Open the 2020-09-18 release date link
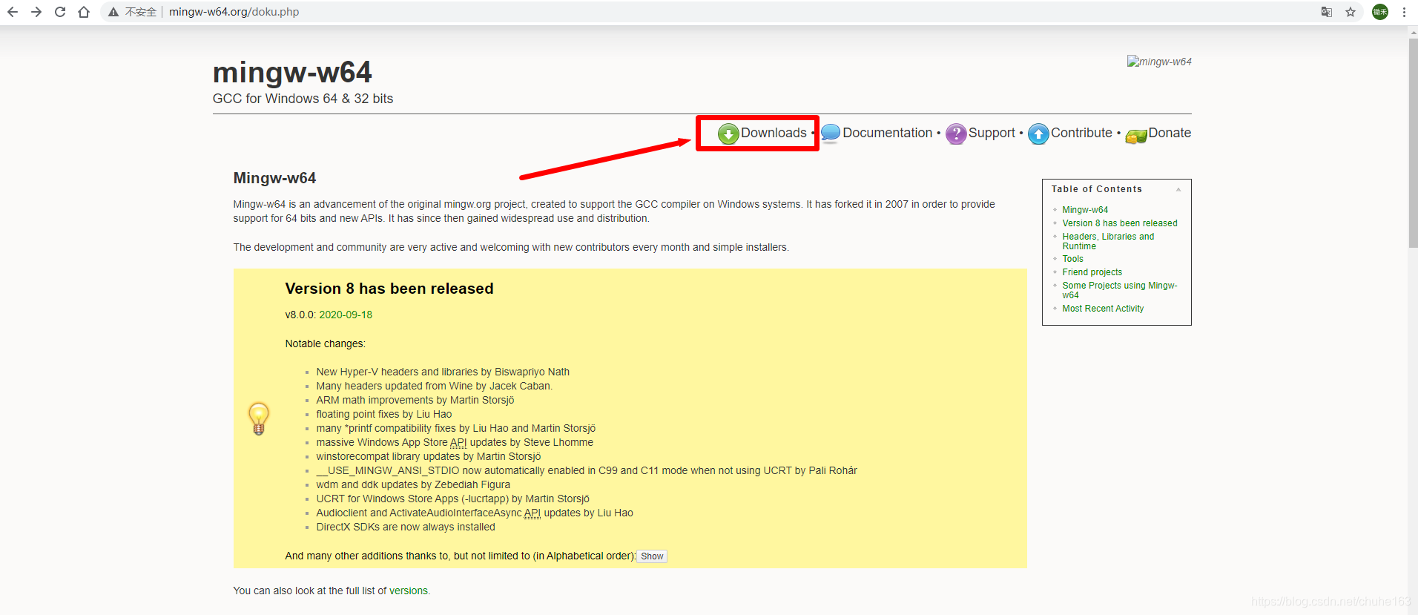This screenshot has height=615, width=1418. pyautogui.click(x=346, y=315)
